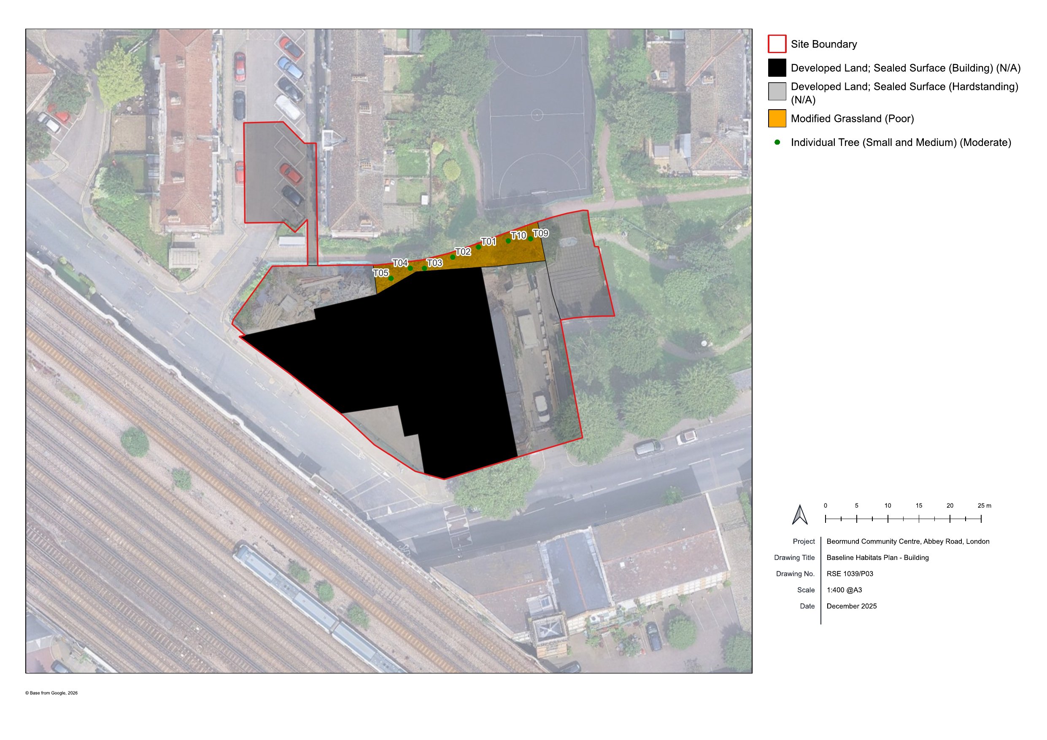Select the tree dot beside label T02
Viewport: 1047px width, 740px height.
[x=452, y=257]
